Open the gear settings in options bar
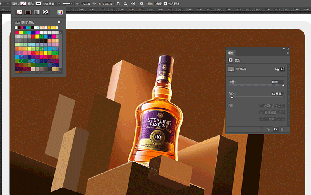This screenshot has width=311, height=195. coord(142,3)
